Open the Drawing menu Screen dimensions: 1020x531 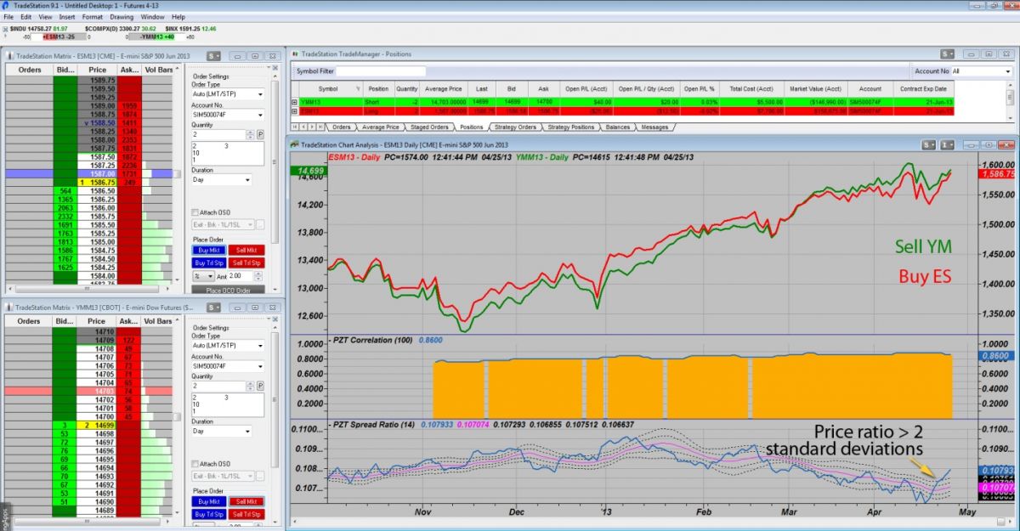(x=122, y=17)
